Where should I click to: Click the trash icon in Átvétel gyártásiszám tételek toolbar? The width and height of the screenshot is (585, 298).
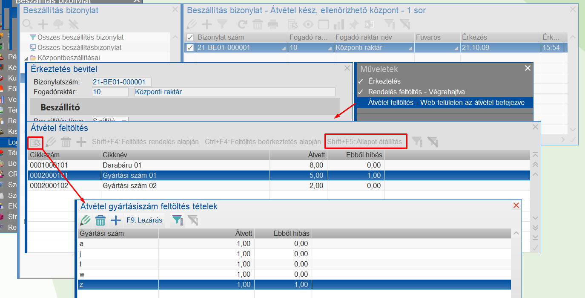point(100,220)
